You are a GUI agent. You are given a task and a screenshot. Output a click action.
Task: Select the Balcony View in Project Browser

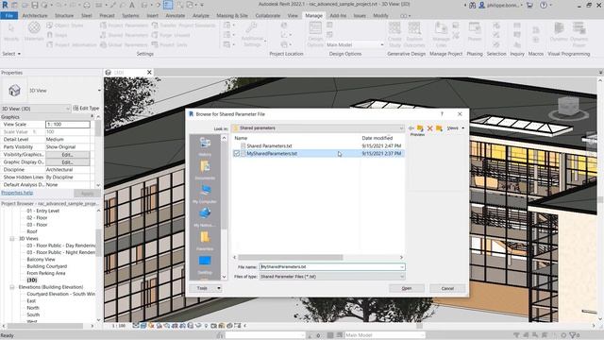(41, 260)
